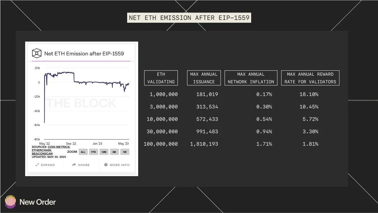
Task: Switch zoom to 3M
Action: (x=114, y=152)
